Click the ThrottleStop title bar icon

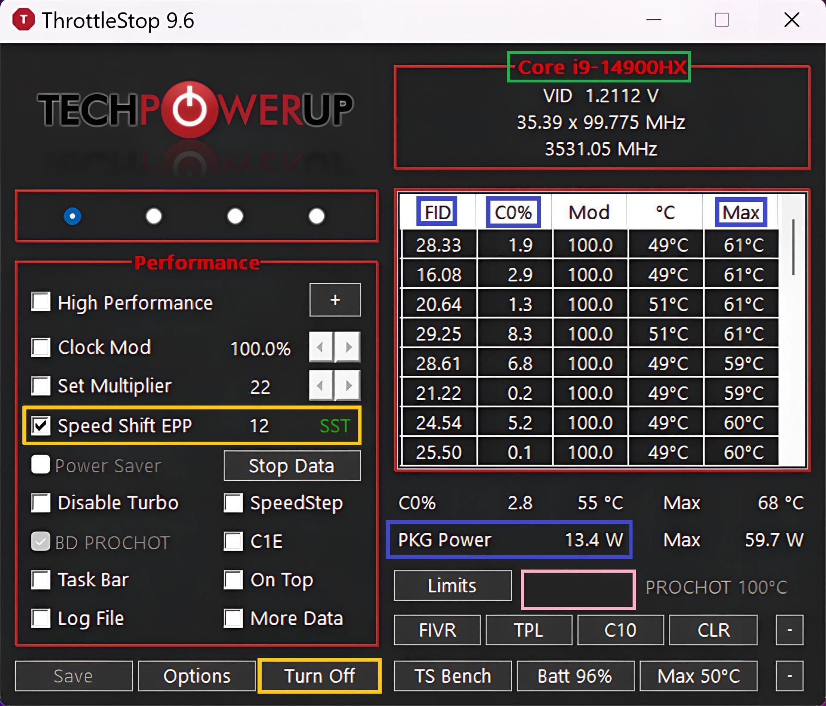click(24, 19)
